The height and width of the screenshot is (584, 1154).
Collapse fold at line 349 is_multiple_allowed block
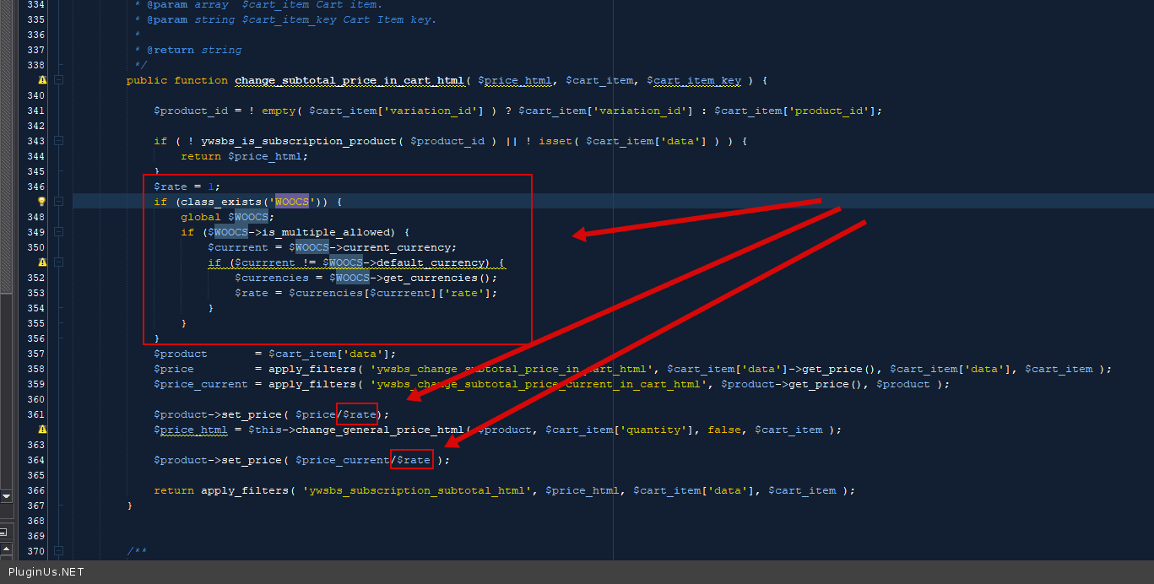coord(59,232)
